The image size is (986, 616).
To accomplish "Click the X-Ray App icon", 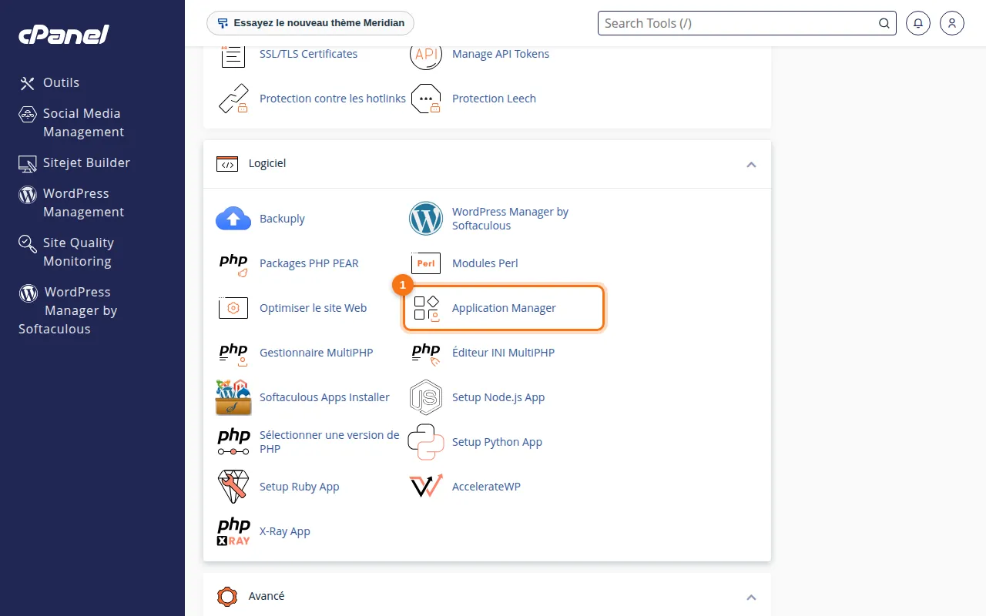I will pos(233,531).
